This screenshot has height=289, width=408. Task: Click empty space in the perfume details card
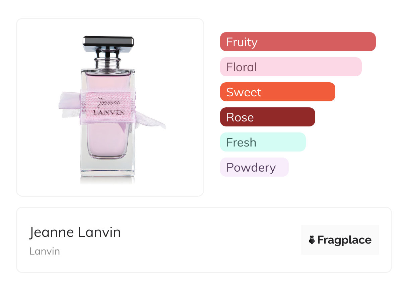(201, 241)
